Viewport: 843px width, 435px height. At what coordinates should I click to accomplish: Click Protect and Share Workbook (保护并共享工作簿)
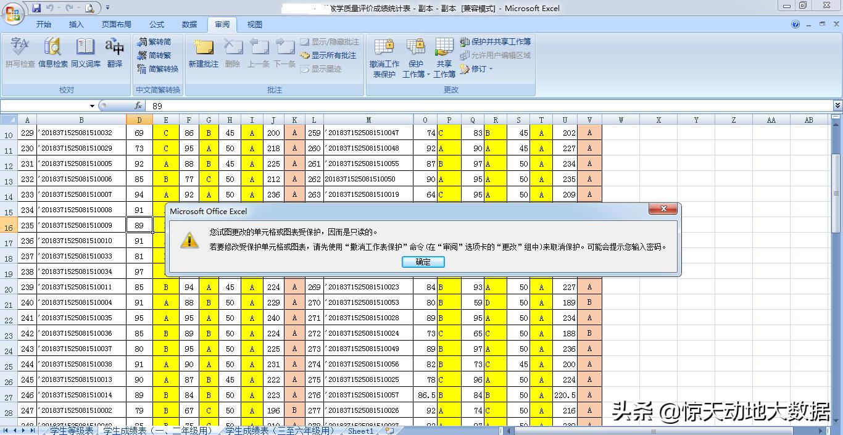pos(495,41)
